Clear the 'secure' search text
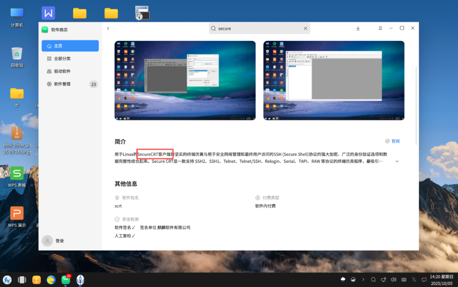Image resolution: width=458 pixels, height=287 pixels. 305,28
